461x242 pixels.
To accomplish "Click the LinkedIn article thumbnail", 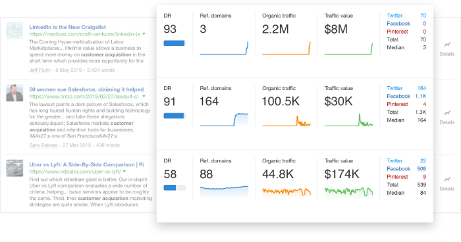I will 14,30.
